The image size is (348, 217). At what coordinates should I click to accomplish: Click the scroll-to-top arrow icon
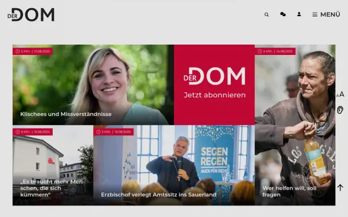pyautogui.click(x=340, y=187)
